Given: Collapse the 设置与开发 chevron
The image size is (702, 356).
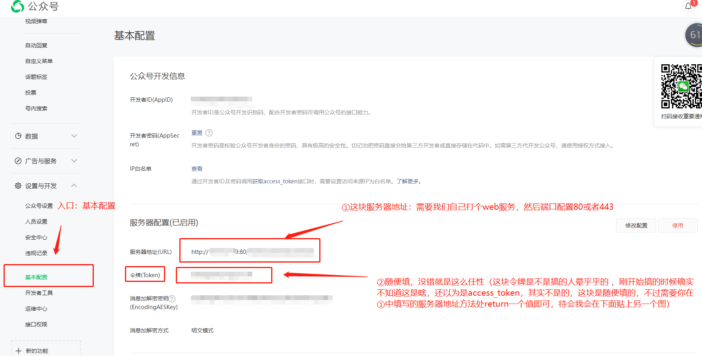Looking at the screenshot, I should pyautogui.click(x=74, y=186).
